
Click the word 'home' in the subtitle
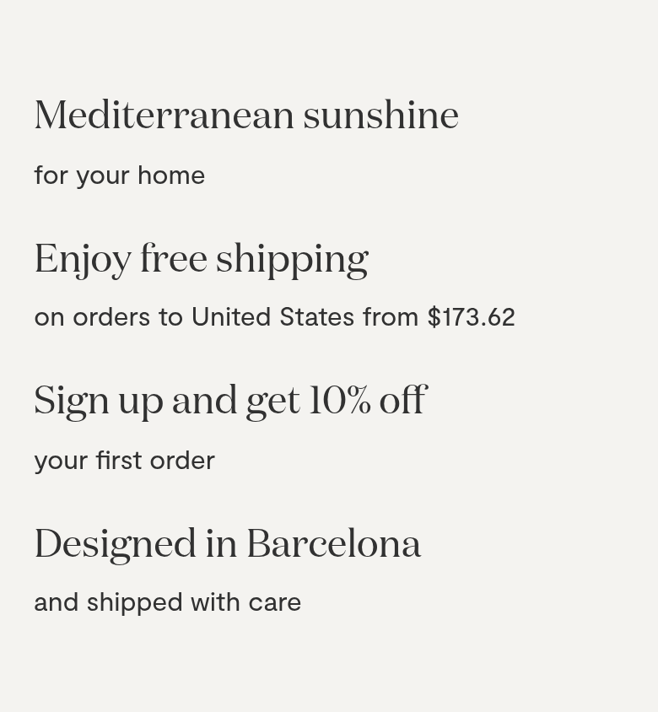point(171,175)
